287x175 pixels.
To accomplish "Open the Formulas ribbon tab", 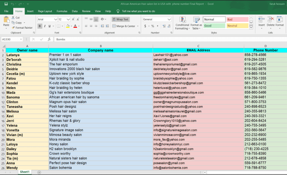I will pos(62,11).
